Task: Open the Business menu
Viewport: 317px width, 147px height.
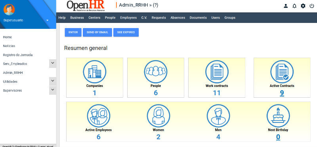Action: (77, 17)
